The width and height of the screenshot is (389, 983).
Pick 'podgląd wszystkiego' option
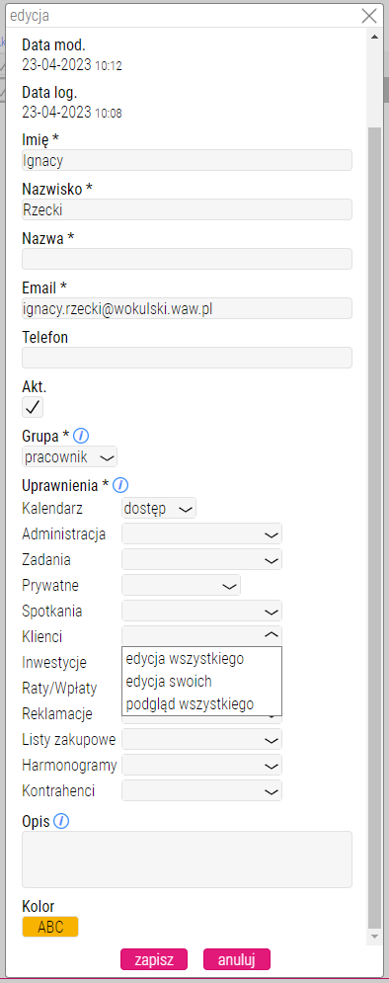[x=190, y=703]
